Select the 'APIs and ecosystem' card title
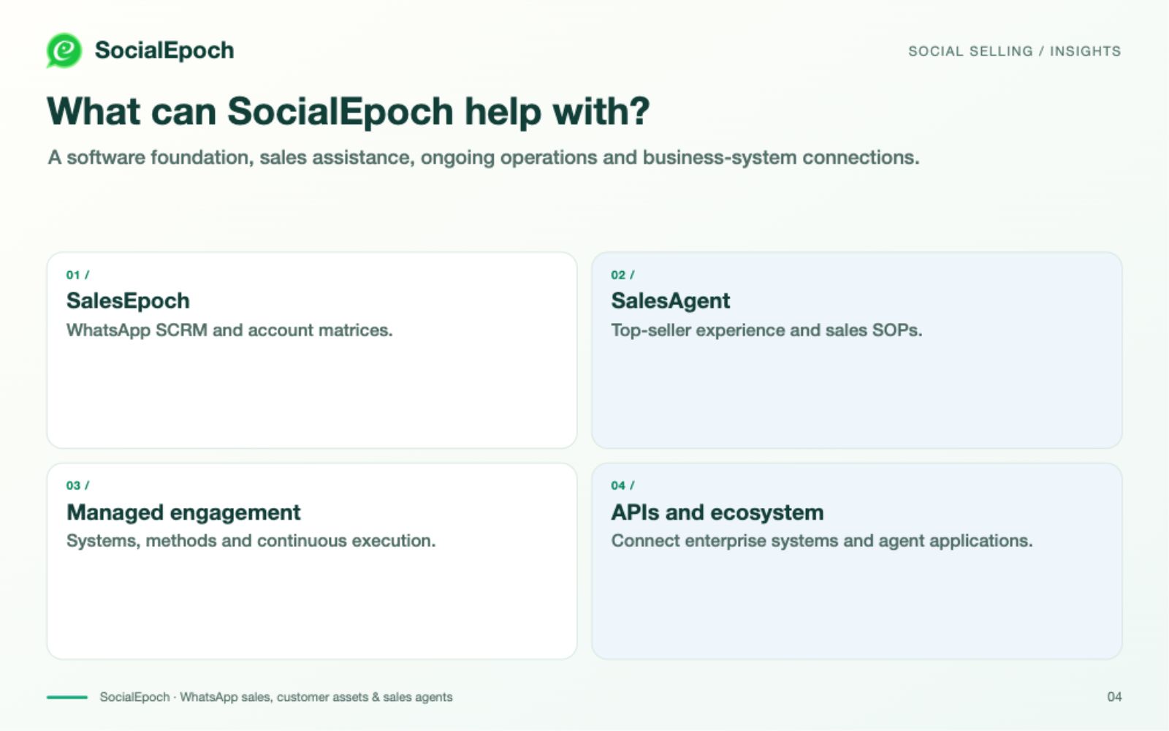This screenshot has height=731, width=1169. click(717, 512)
